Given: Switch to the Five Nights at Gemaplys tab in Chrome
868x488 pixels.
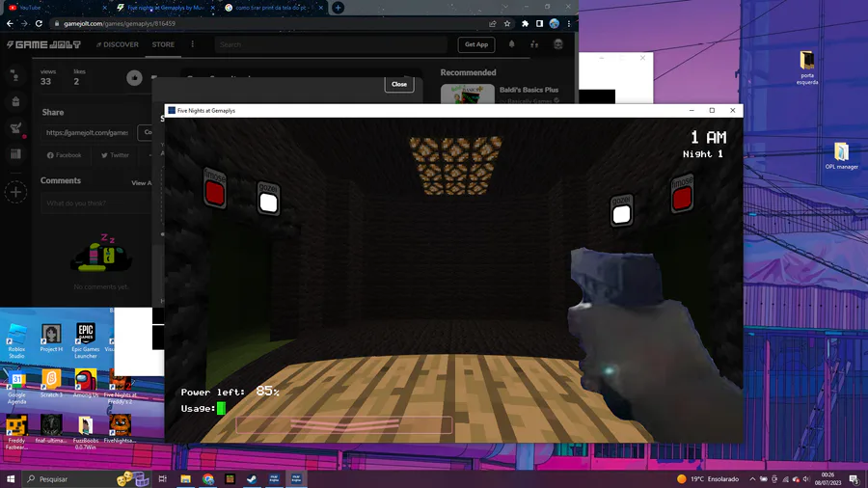Looking at the screenshot, I should (x=165, y=8).
